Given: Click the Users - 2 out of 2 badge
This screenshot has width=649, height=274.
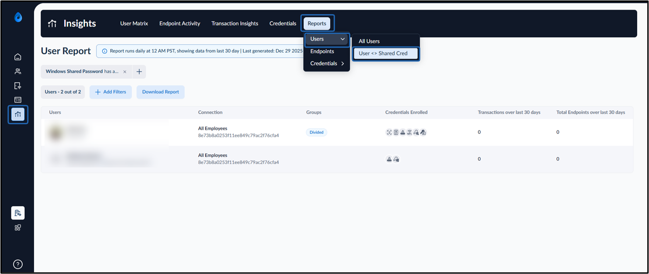Looking at the screenshot, I should click(63, 92).
